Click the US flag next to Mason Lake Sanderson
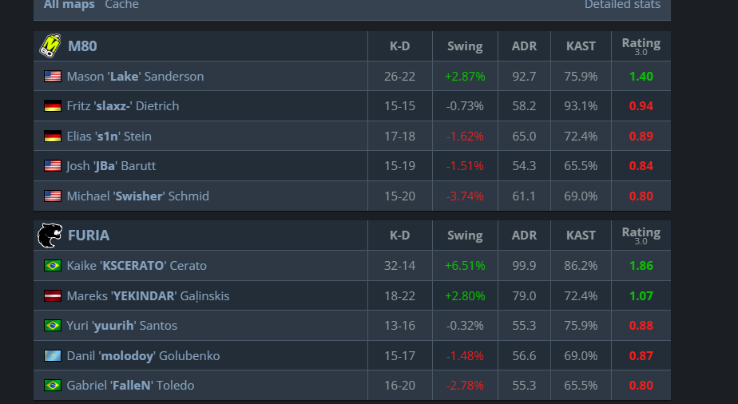This screenshot has height=404, width=738. pos(52,76)
